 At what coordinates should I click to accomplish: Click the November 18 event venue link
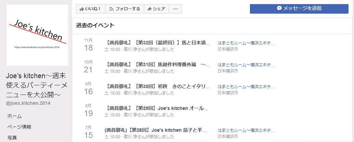click(246, 43)
